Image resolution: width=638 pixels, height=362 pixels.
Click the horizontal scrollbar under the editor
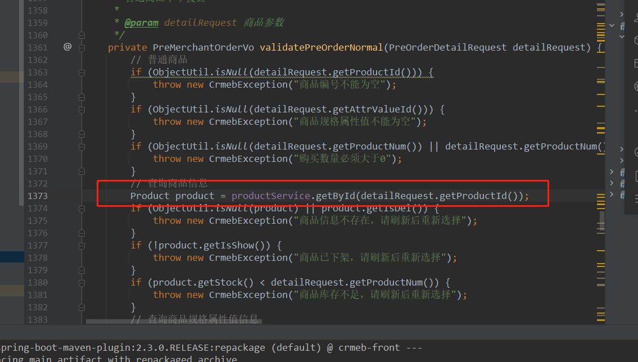tap(174, 322)
